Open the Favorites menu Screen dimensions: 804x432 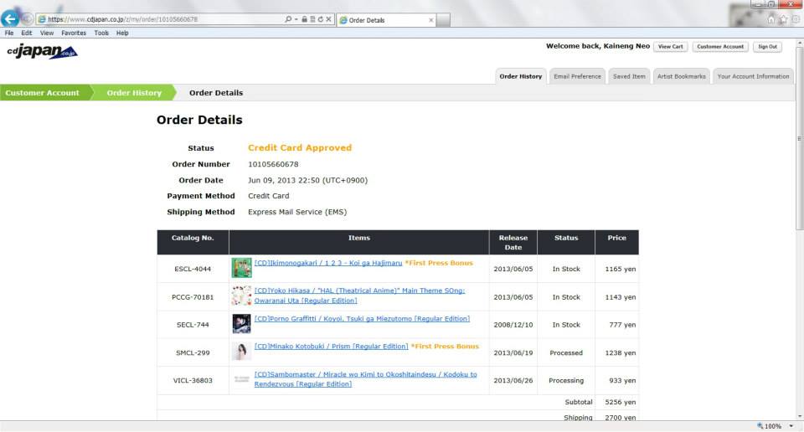click(74, 33)
